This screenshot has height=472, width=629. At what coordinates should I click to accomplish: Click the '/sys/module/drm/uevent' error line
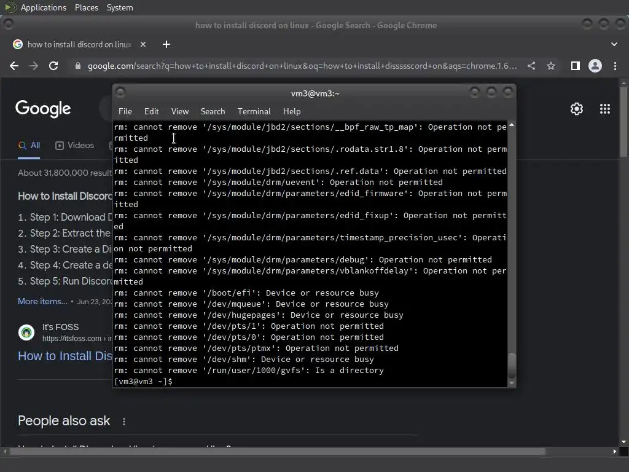(x=278, y=182)
